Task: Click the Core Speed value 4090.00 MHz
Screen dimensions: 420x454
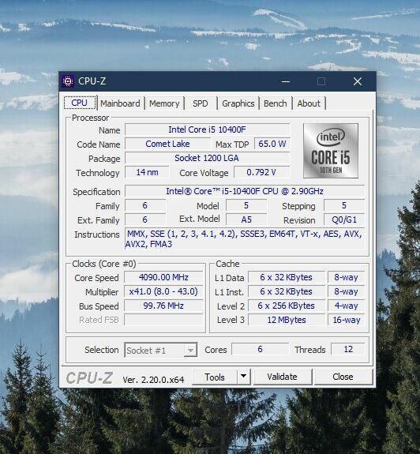Action: click(x=164, y=277)
